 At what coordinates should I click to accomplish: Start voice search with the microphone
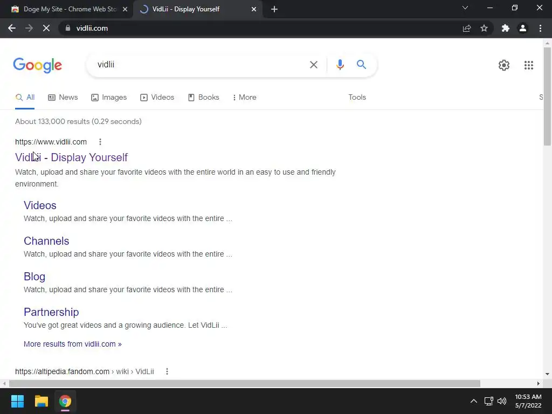[340, 65]
